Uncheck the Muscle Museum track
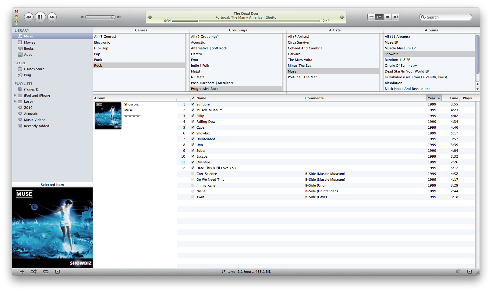The width and height of the screenshot is (492, 292). pos(193,110)
